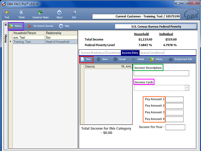Click the Pay Amount 3 field
Viewport: 201px width, 151px height.
tap(175, 113)
